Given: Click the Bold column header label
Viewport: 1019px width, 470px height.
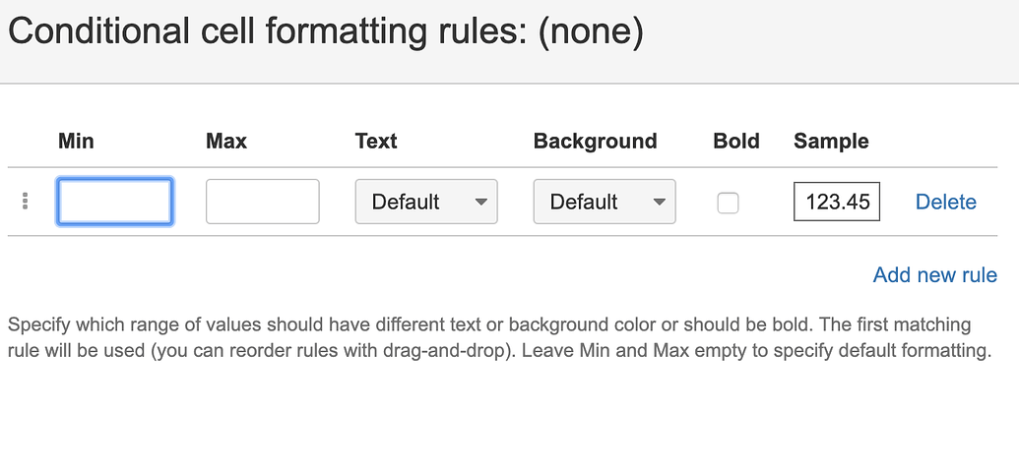Looking at the screenshot, I should coord(736,141).
